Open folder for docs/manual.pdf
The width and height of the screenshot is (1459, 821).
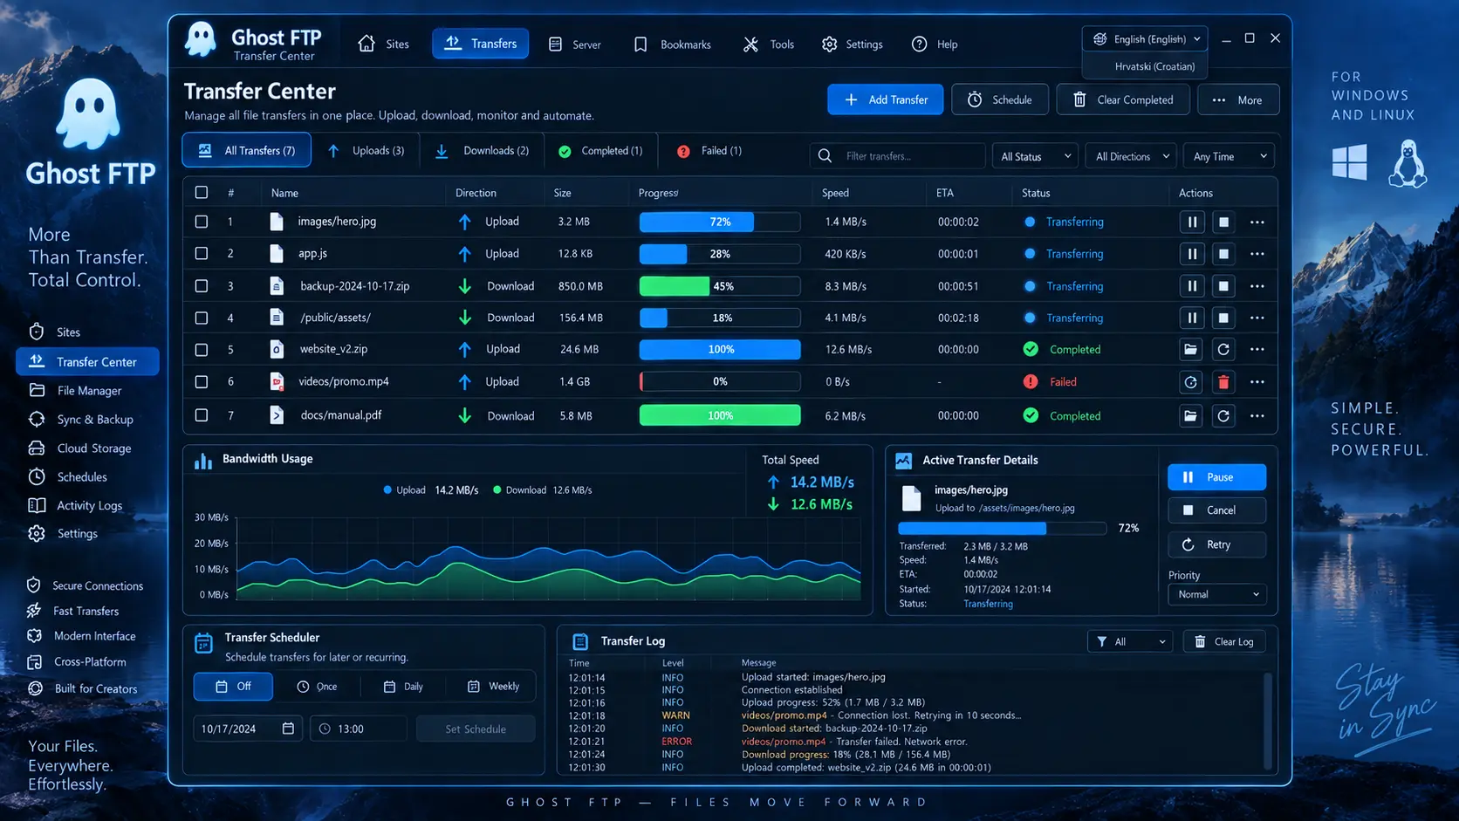click(1191, 416)
